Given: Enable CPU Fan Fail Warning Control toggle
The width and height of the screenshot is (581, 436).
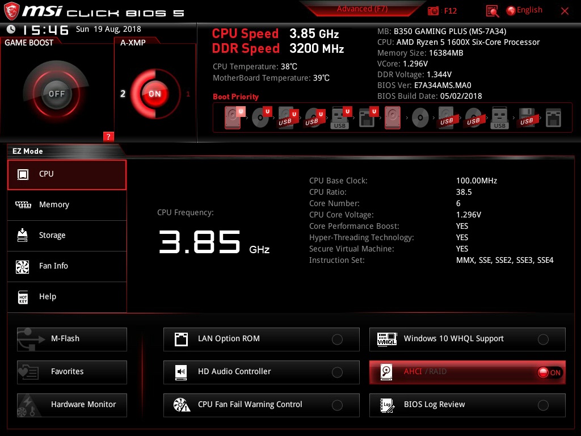Looking at the screenshot, I should pos(337,405).
